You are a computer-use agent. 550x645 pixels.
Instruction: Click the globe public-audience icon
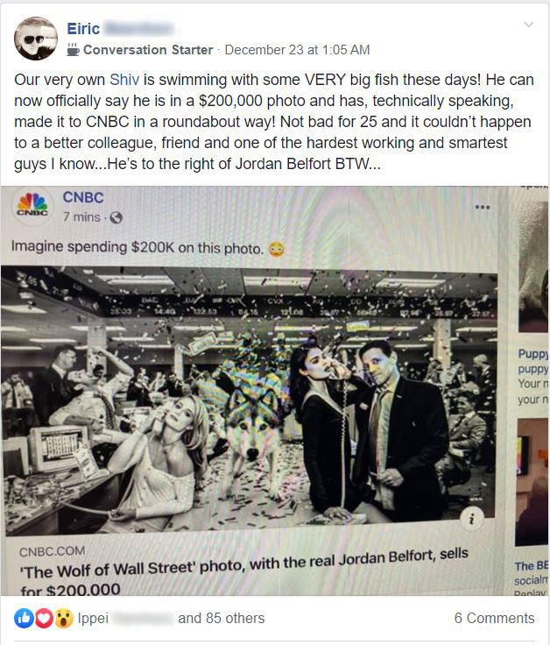(116, 217)
